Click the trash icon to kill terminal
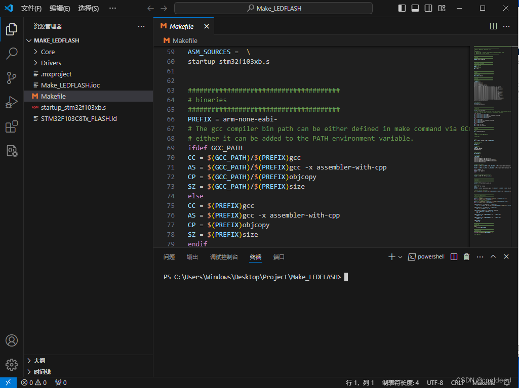Image resolution: width=519 pixels, height=388 pixels. (x=466, y=256)
